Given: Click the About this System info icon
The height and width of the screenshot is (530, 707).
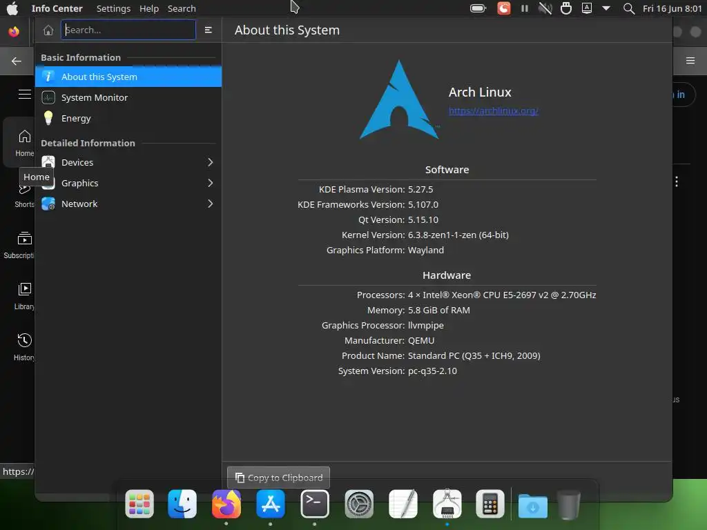Looking at the screenshot, I should (x=48, y=77).
